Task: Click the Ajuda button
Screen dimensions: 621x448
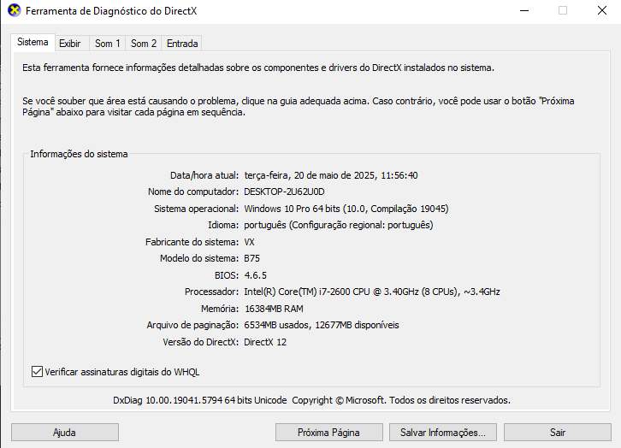Action: tap(64, 432)
